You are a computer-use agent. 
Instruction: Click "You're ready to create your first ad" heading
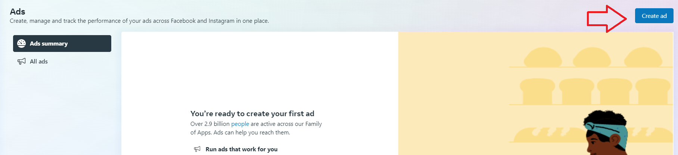pyautogui.click(x=252, y=114)
